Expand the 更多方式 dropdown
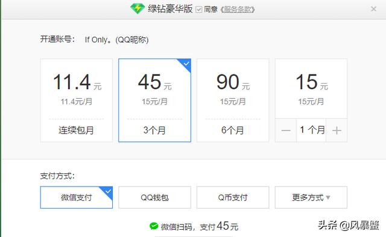This screenshot has height=237, width=386. [x=311, y=197]
